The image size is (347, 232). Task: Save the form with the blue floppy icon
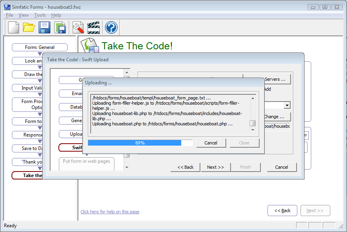pyautogui.click(x=44, y=28)
